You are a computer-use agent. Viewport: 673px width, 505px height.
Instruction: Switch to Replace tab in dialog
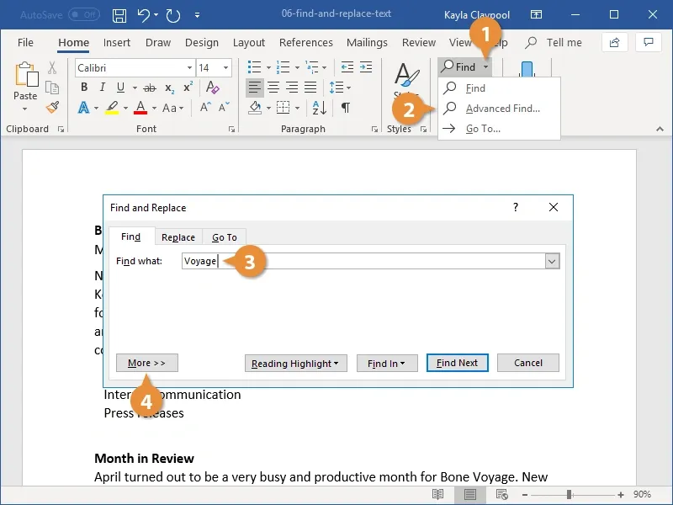(x=178, y=237)
